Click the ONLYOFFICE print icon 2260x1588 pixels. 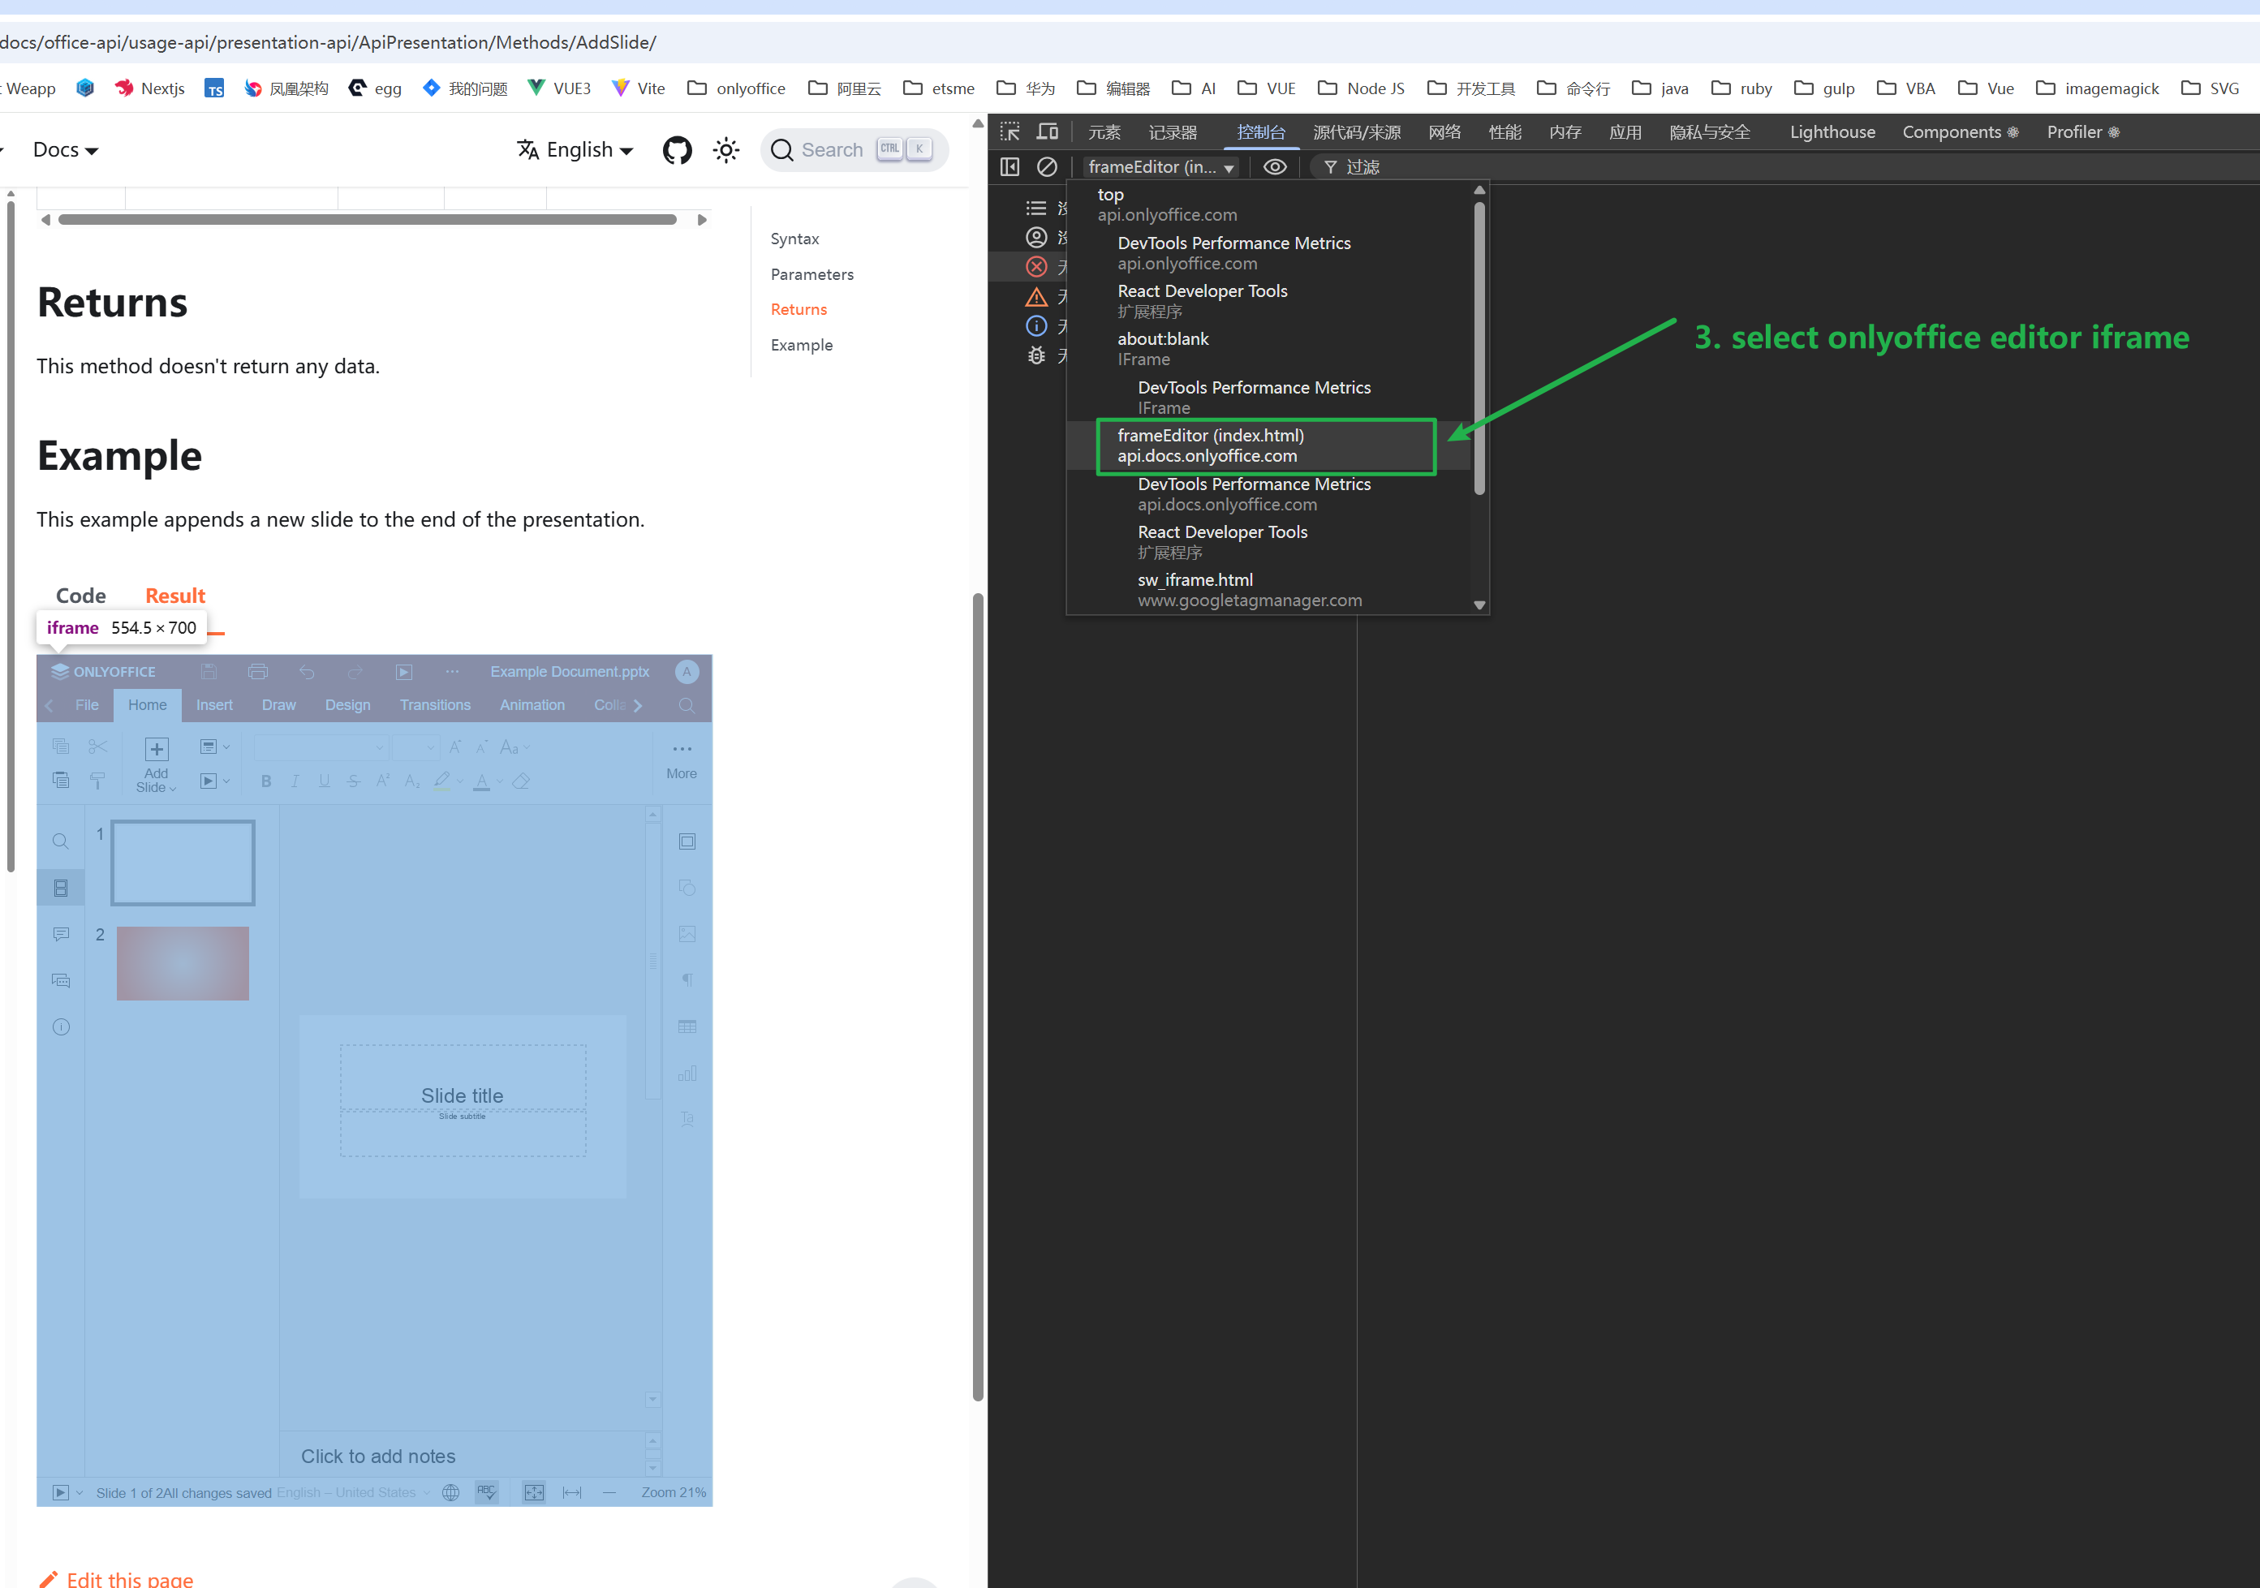[x=258, y=671]
